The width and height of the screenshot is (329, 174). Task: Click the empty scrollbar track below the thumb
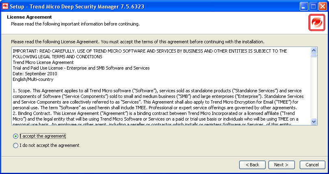[314, 89]
